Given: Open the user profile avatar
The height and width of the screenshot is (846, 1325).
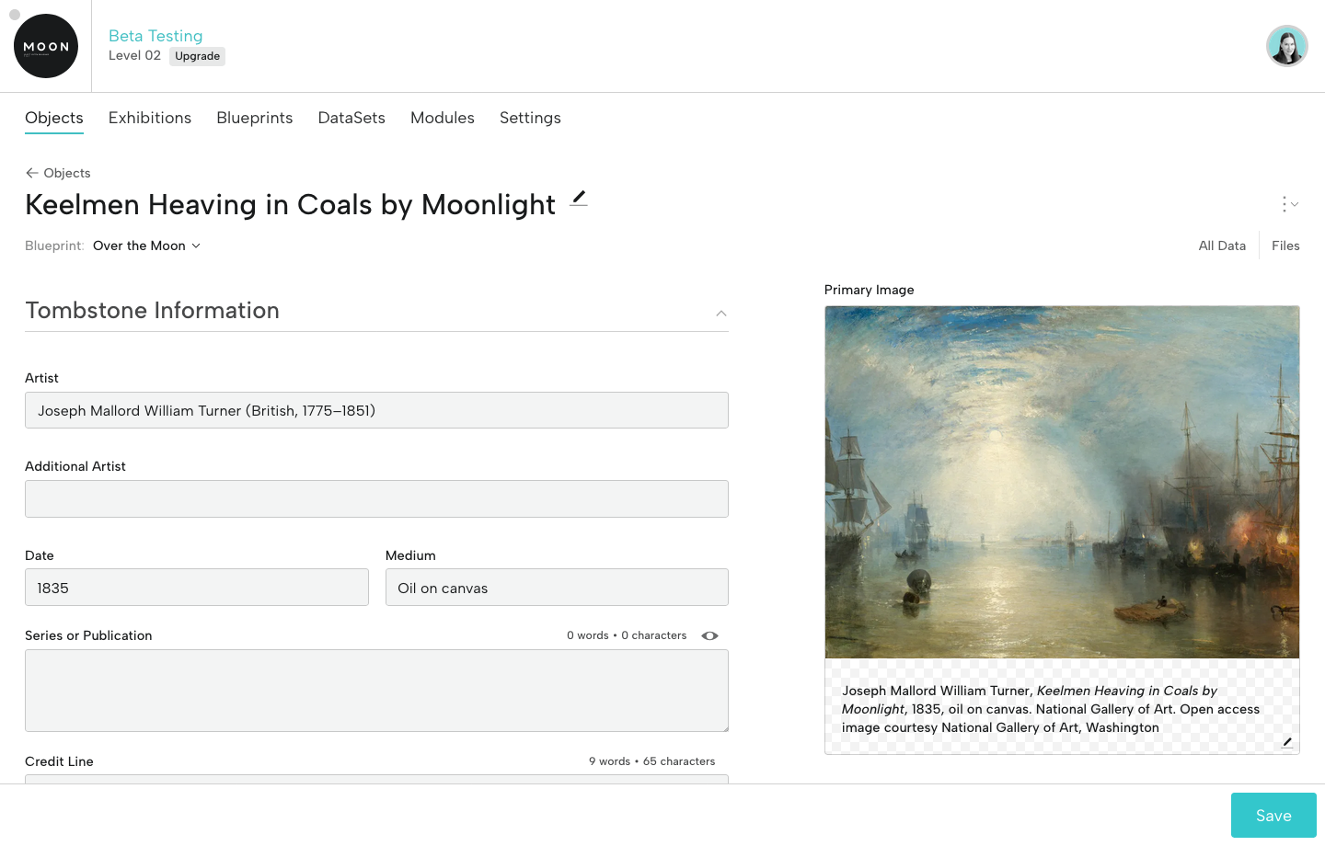Looking at the screenshot, I should pyautogui.click(x=1286, y=46).
